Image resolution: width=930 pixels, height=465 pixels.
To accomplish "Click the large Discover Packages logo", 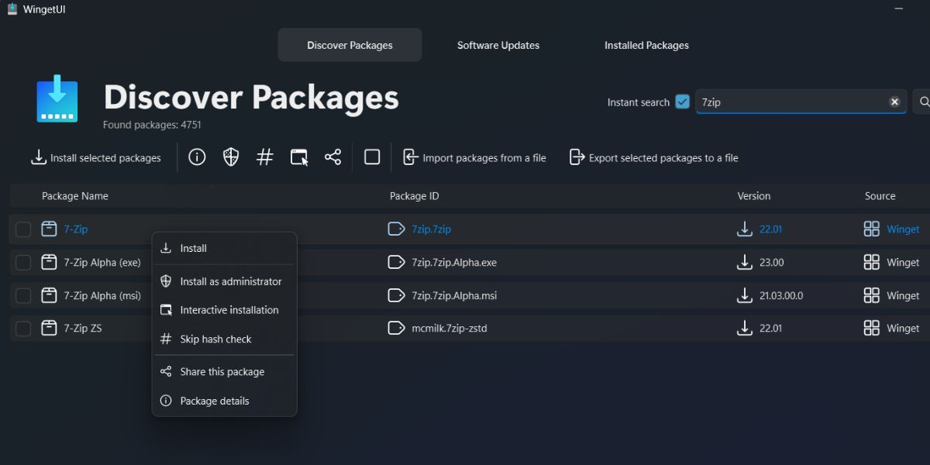I will point(57,98).
